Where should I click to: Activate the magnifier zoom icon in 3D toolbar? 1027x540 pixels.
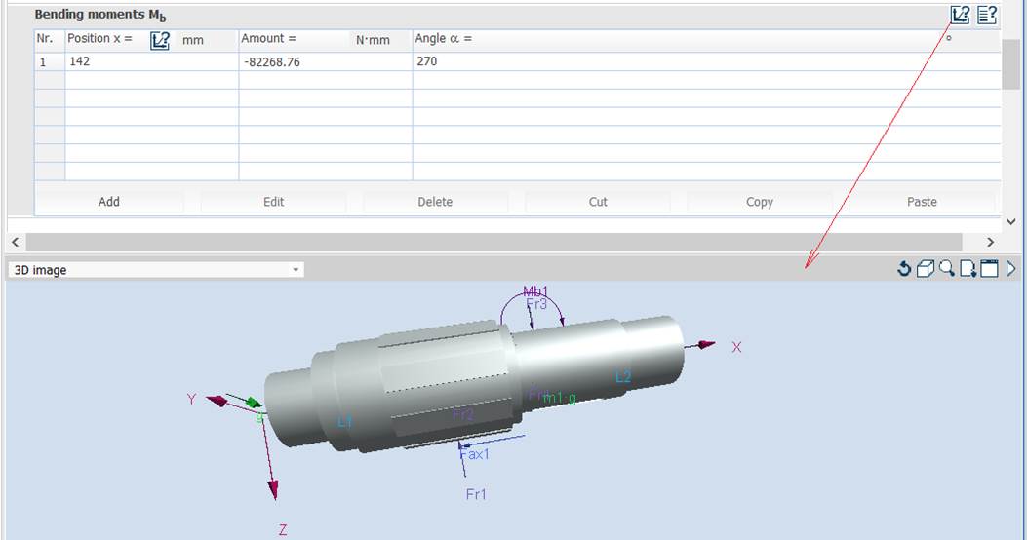click(946, 268)
